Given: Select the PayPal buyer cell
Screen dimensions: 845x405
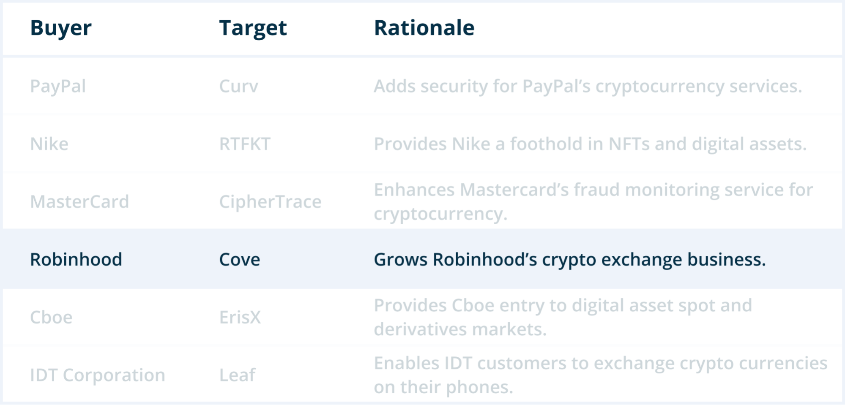Looking at the screenshot, I should click(58, 87).
